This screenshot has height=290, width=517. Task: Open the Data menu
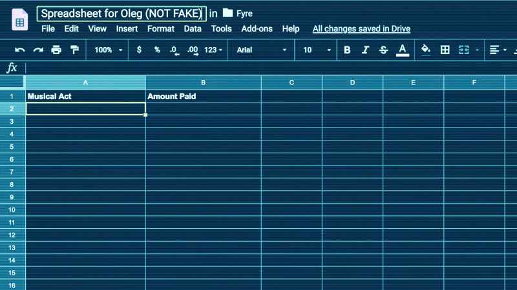193,29
